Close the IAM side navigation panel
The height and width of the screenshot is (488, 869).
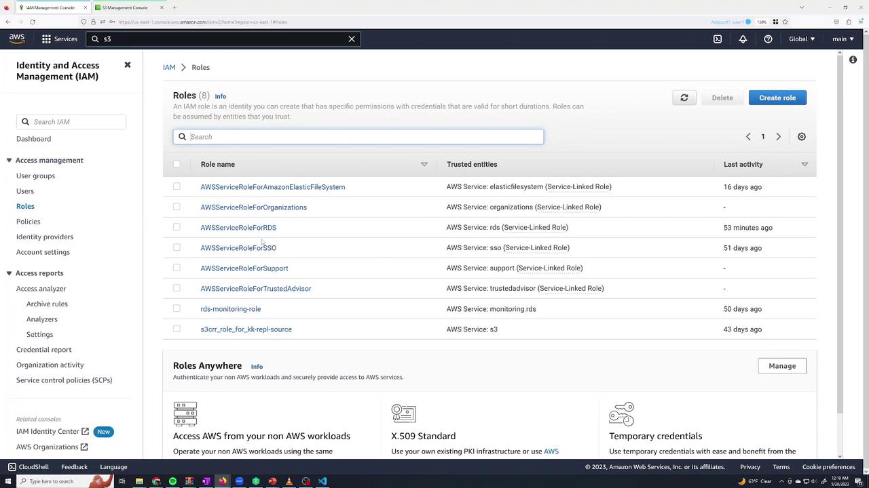(127, 65)
